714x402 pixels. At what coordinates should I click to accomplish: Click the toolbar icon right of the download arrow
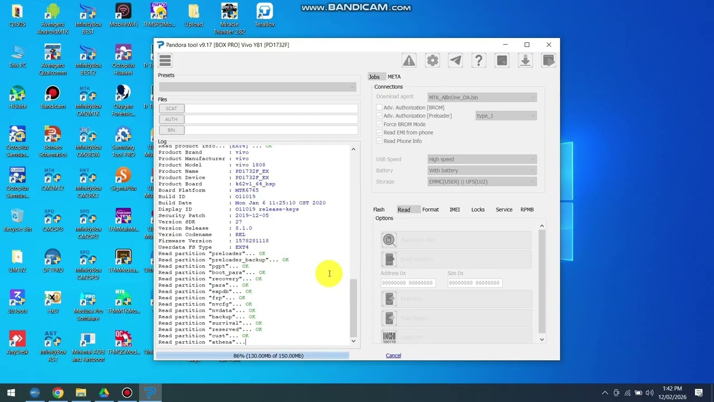(548, 60)
